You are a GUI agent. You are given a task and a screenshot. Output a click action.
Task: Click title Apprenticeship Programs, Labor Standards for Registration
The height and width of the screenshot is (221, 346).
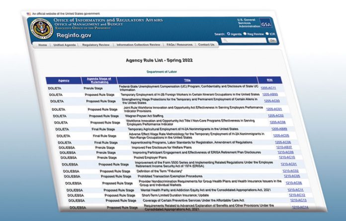191,142
